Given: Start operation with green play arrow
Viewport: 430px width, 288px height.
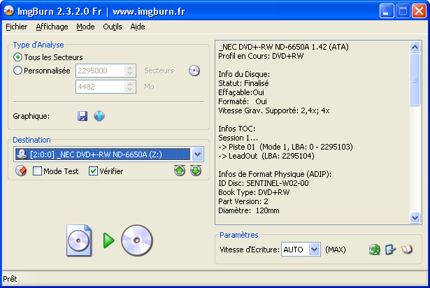Looking at the screenshot, I should [x=108, y=240].
